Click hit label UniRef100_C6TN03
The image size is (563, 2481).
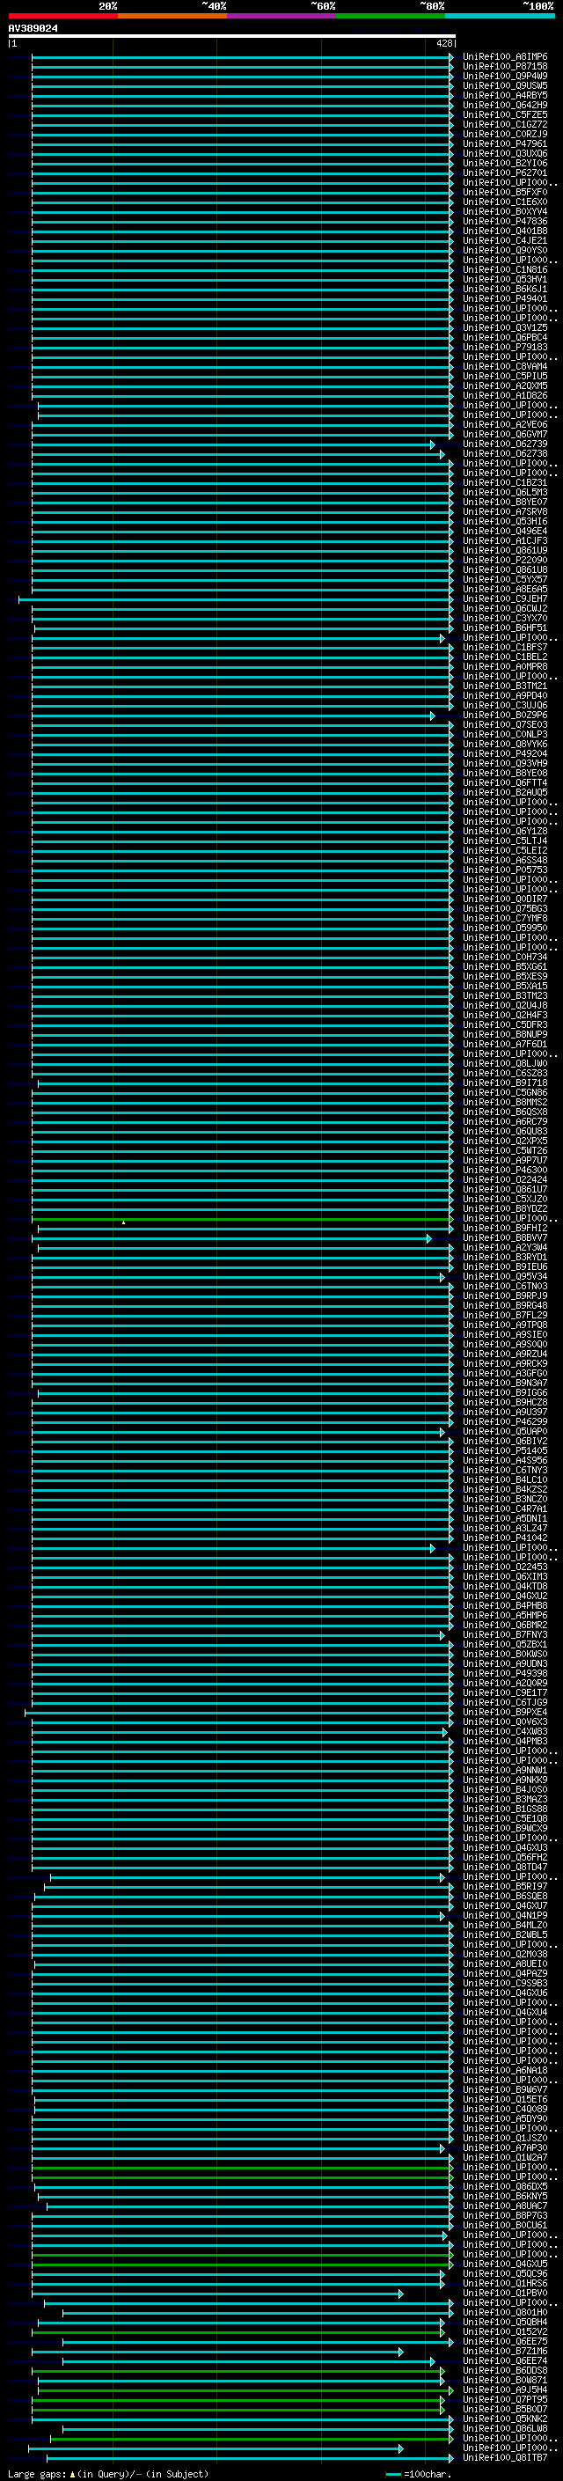[x=504, y=1287]
